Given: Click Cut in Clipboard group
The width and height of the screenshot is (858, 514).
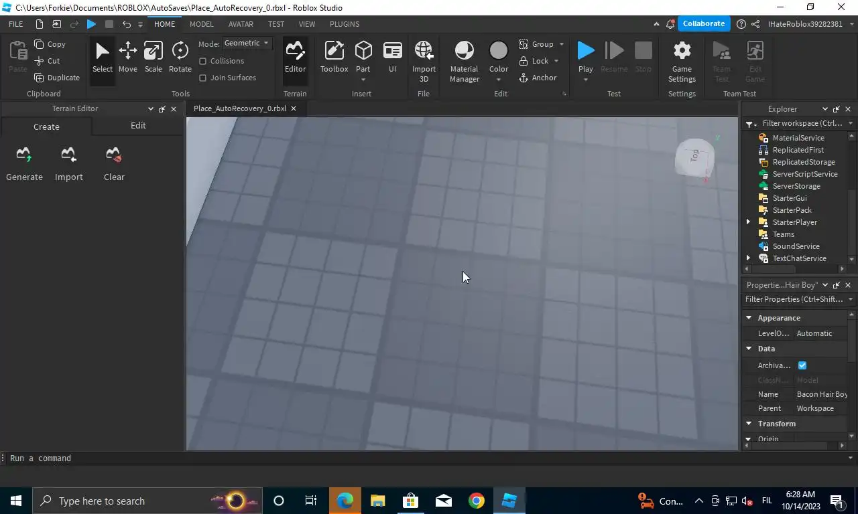Looking at the screenshot, I should point(48,61).
